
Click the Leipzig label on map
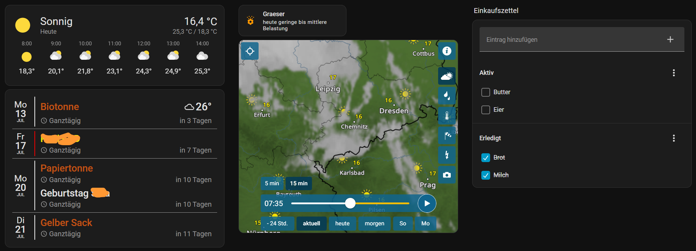(x=328, y=89)
